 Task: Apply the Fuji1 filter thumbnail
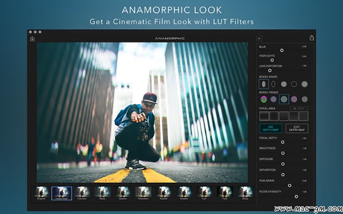point(205,193)
